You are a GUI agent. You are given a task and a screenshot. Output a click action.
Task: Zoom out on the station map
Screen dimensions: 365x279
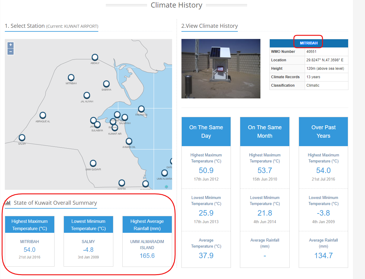point(11,52)
